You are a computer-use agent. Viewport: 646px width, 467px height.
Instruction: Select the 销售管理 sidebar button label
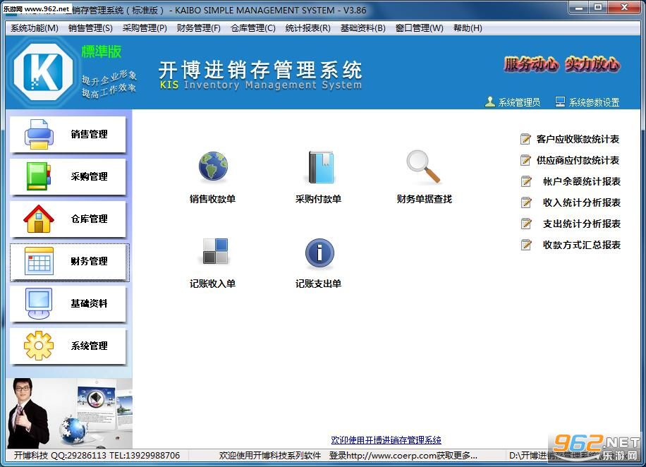(x=89, y=134)
